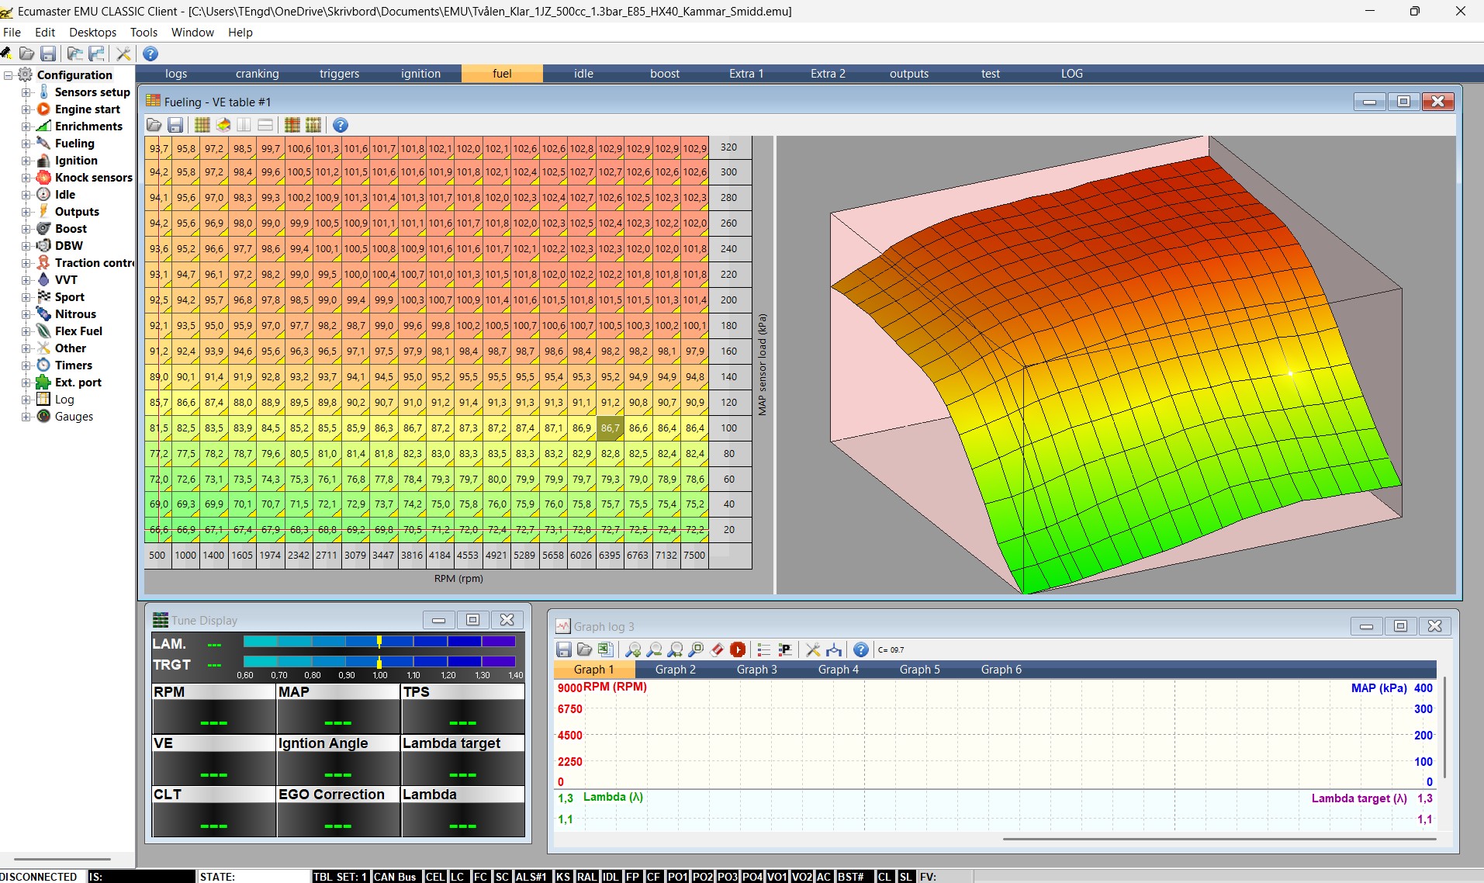Expand the Ignition tree node
The width and height of the screenshot is (1484, 883).
click(x=26, y=161)
